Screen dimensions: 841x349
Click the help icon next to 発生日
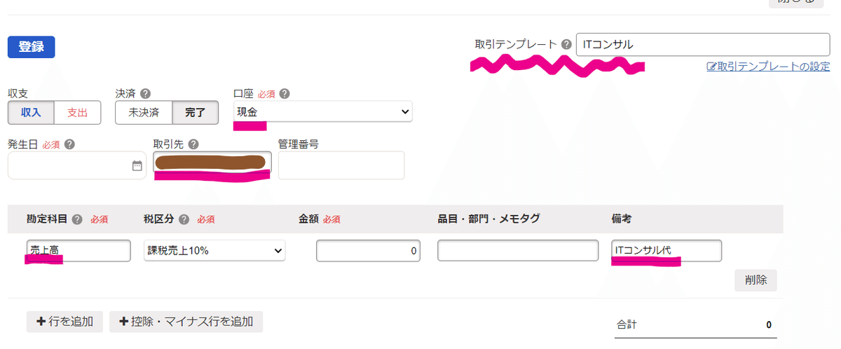click(69, 144)
